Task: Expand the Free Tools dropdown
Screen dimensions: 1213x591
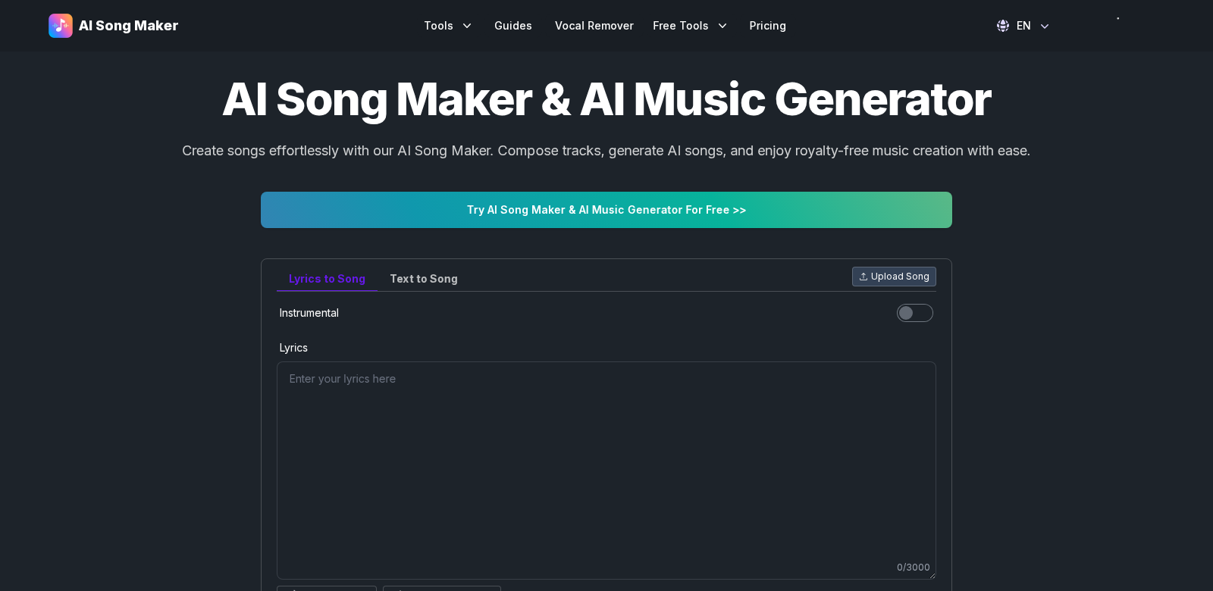Action: pyautogui.click(x=690, y=26)
